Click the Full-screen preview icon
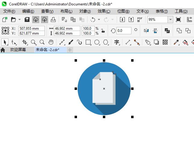This screenshot has width=194, height=144. 178,20
